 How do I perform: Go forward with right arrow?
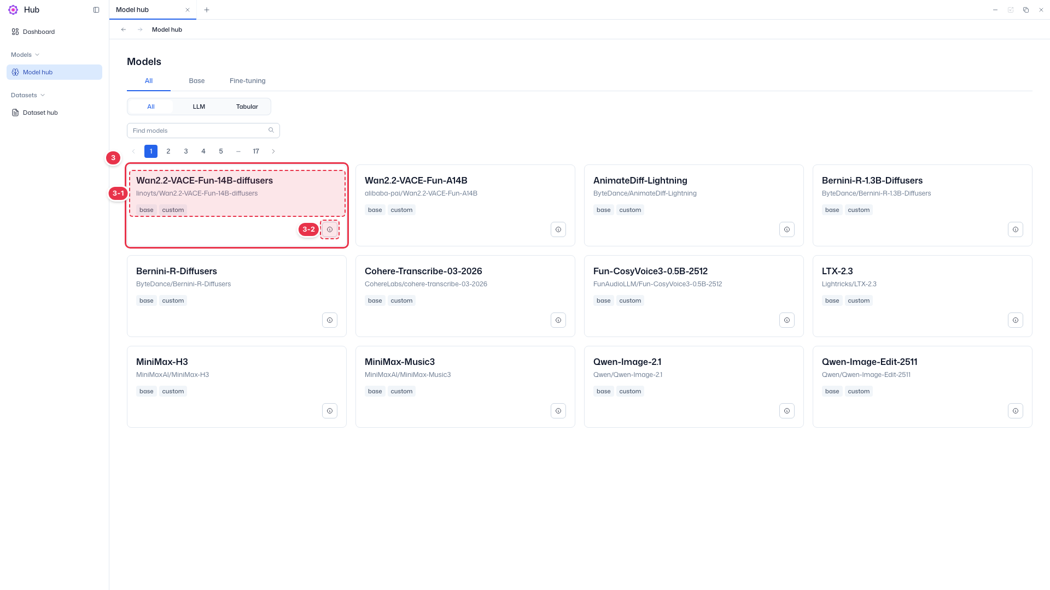tap(140, 29)
